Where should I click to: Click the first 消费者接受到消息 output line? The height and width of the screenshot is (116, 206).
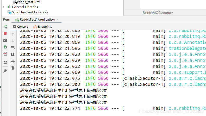(x=64, y=90)
